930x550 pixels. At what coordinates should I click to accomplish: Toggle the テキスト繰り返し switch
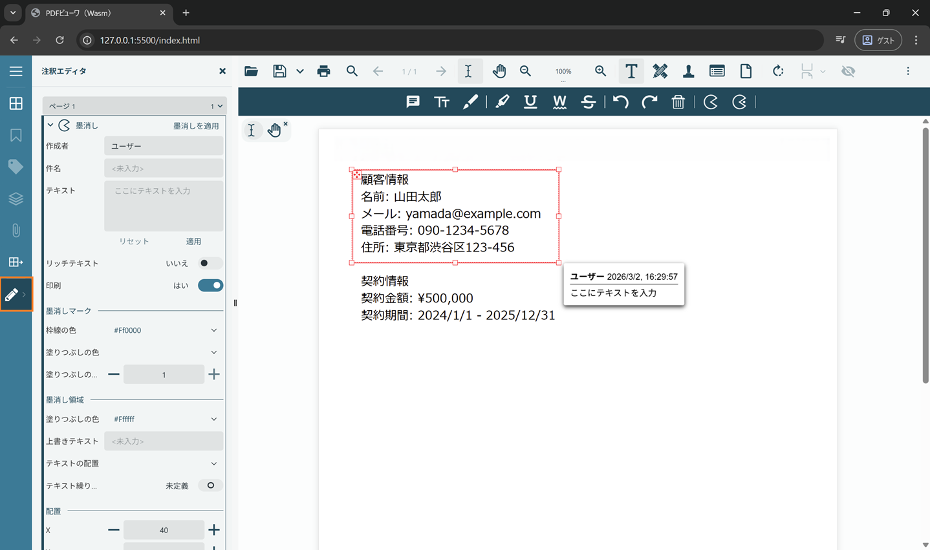click(x=210, y=485)
